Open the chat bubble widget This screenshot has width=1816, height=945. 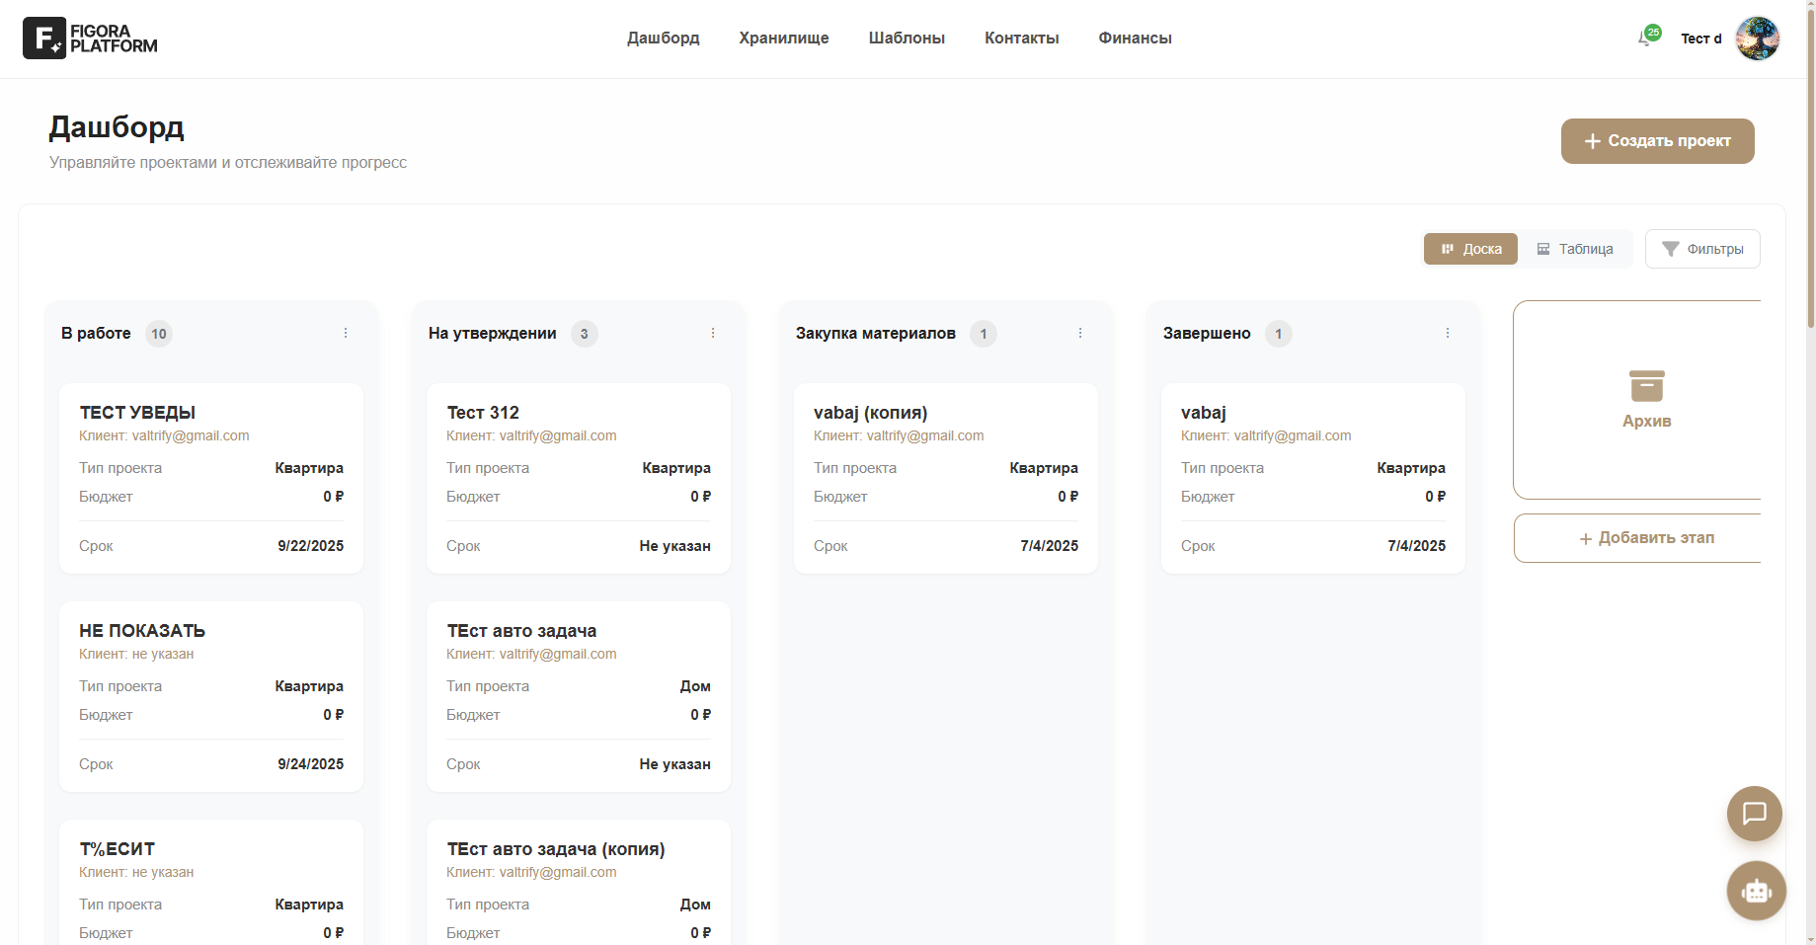pos(1754,813)
